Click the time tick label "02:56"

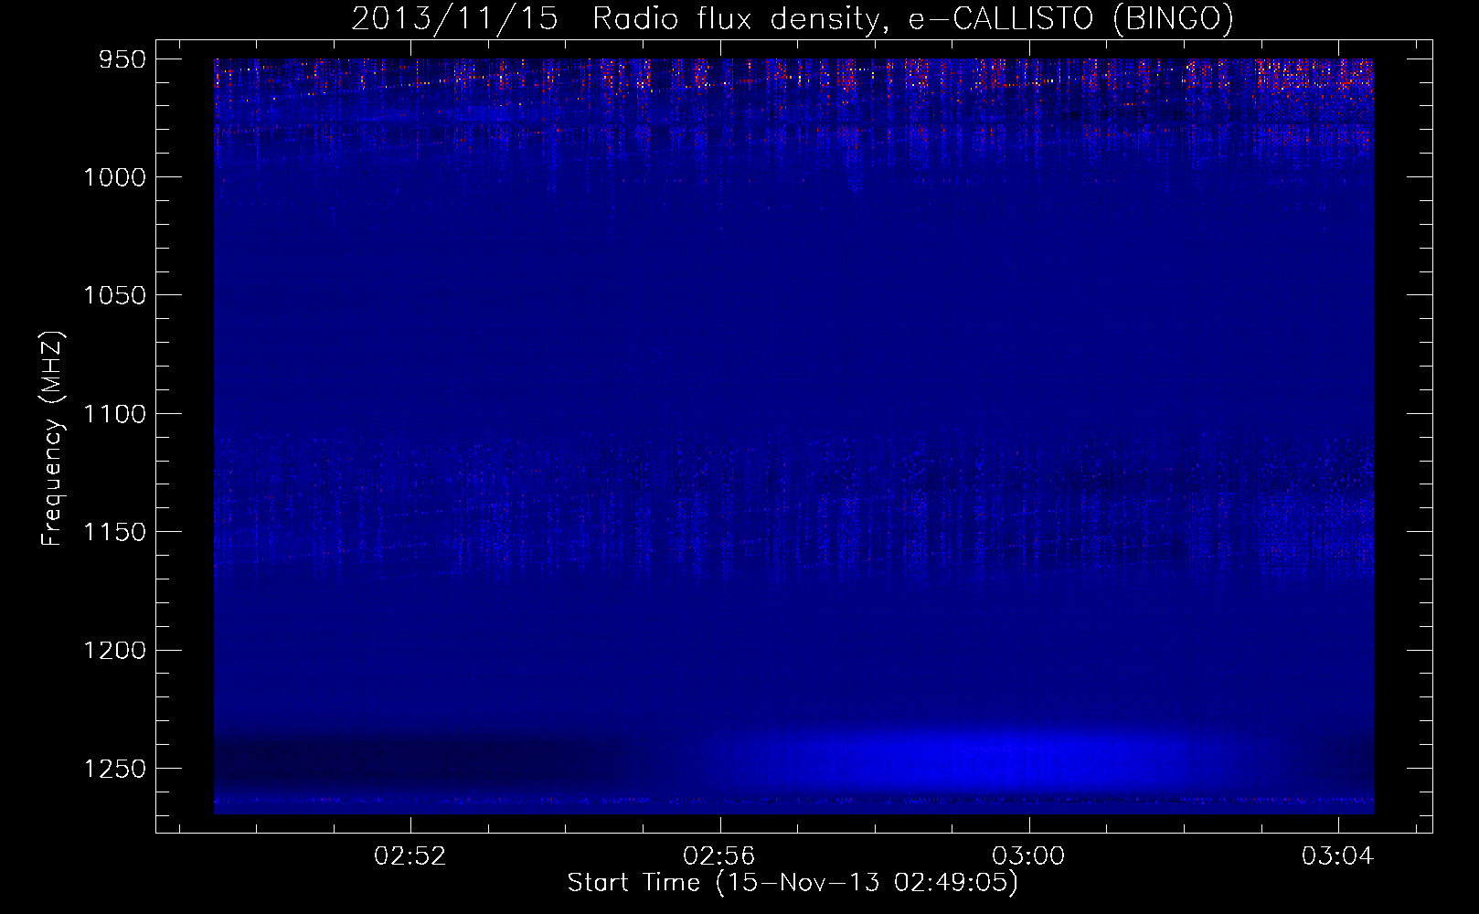coord(719,856)
